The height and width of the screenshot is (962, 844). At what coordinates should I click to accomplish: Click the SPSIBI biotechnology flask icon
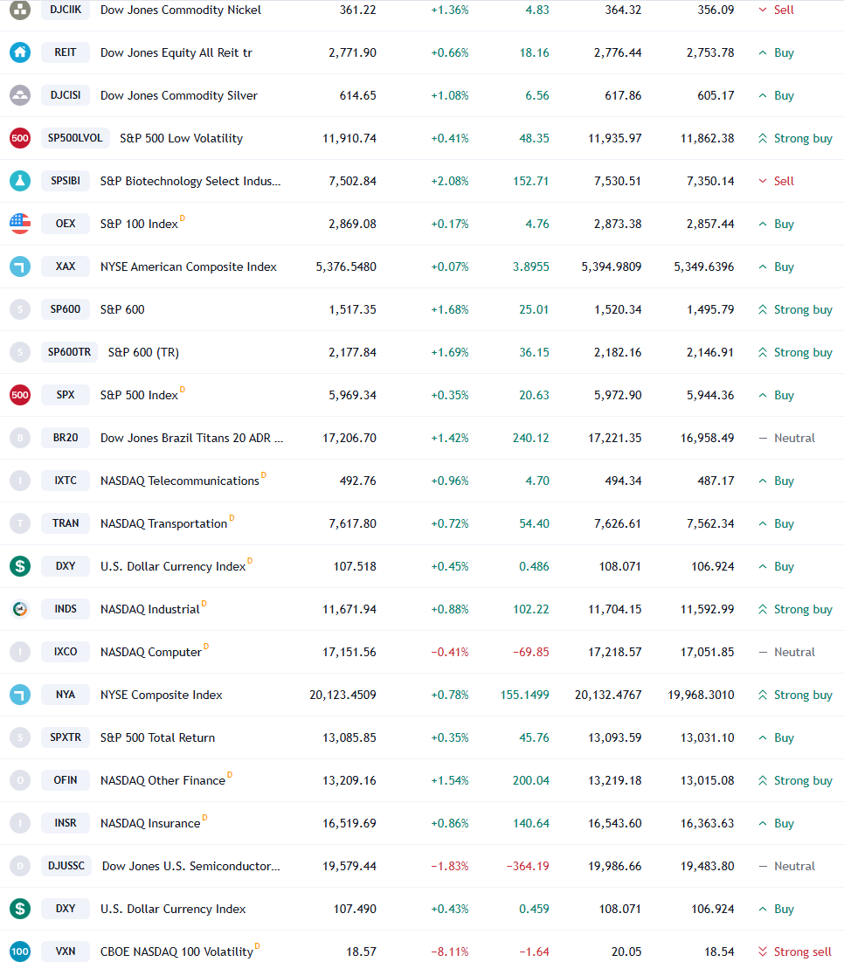pos(20,181)
